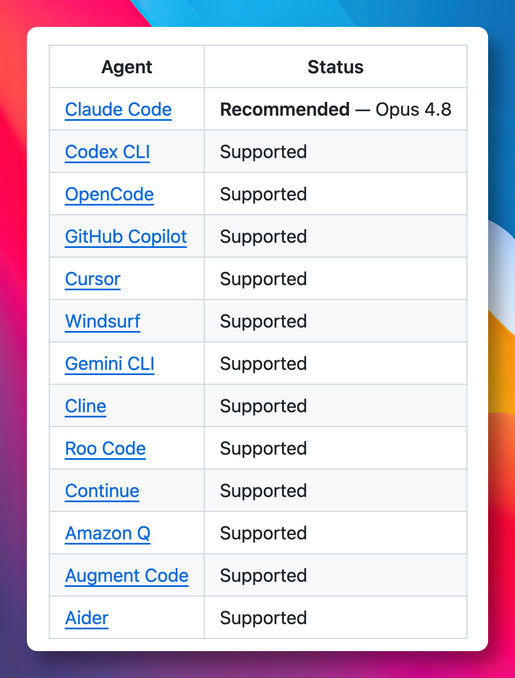This screenshot has height=678, width=515.
Task: Click the Supported status for Windsurf
Action: coord(263,321)
